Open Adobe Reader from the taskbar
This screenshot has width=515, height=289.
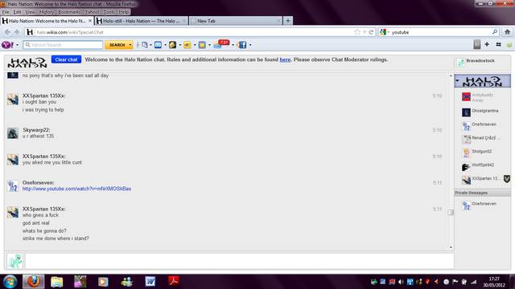coord(174,281)
